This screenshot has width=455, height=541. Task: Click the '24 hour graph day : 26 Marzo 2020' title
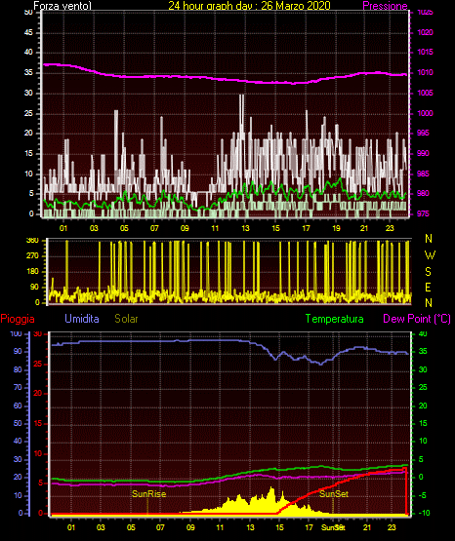click(249, 6)
